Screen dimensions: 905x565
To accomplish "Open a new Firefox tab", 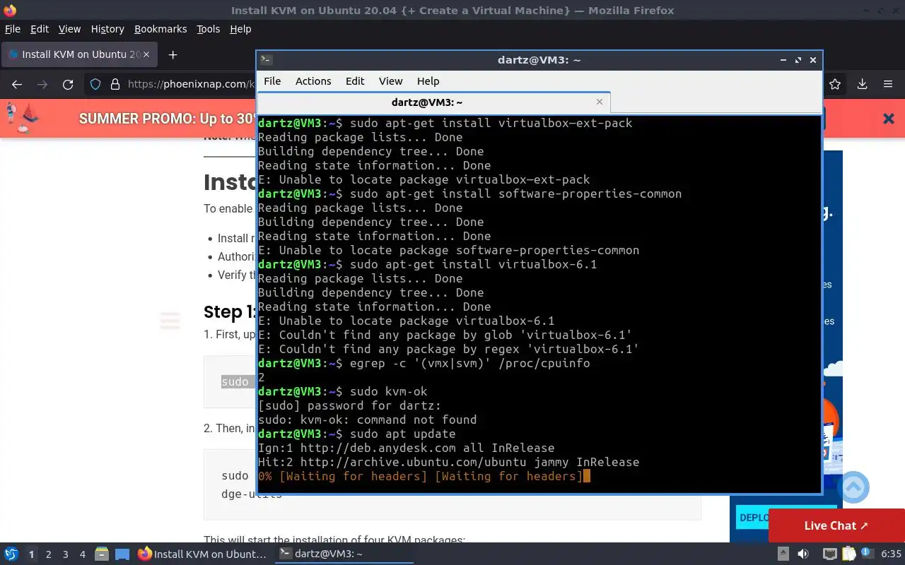I will 173,54.
